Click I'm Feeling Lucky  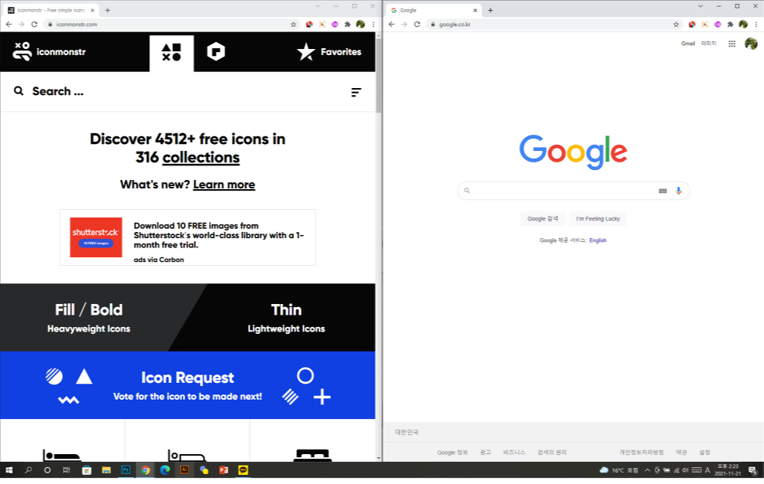point(598,219)
